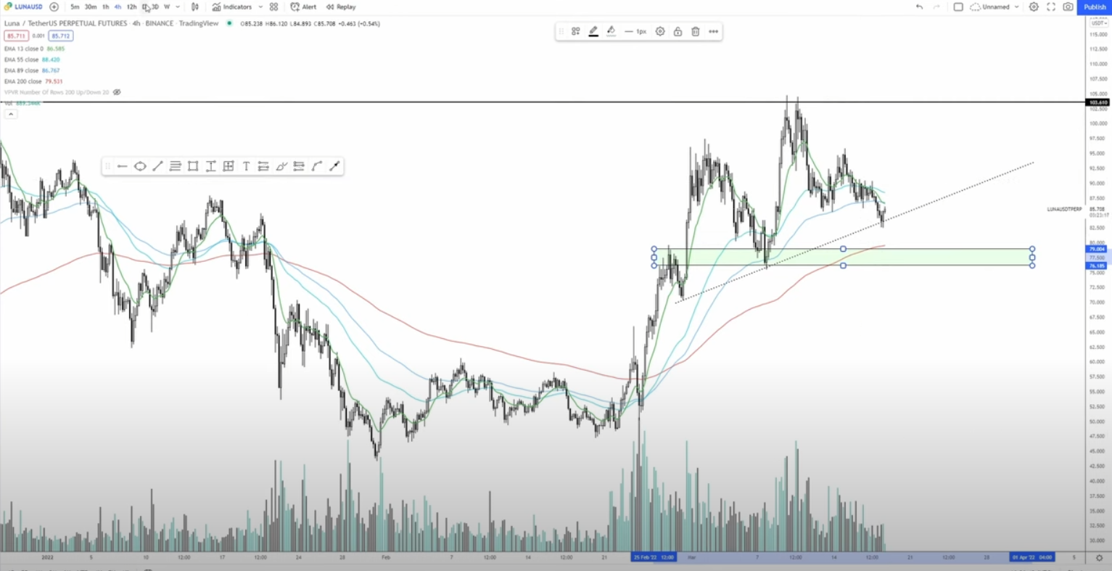The width and height of the screenshot is (1112, 571).
Task: Open the line color pencil swatch
Action: pyautogui.click(x=593, y=31)
